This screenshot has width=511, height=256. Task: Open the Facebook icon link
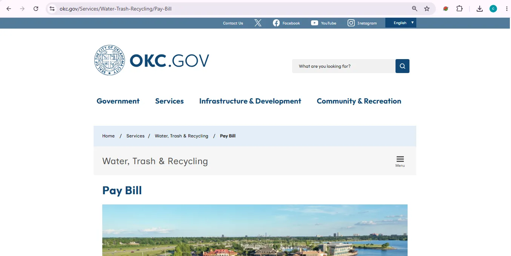pyautogui.click(x=286, y=23)
